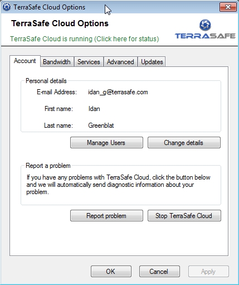The height and width of the screenshot is (285, 239).
Task: Click the TerraSafe Cloud Options heading
Action: (x=60, y=23)
